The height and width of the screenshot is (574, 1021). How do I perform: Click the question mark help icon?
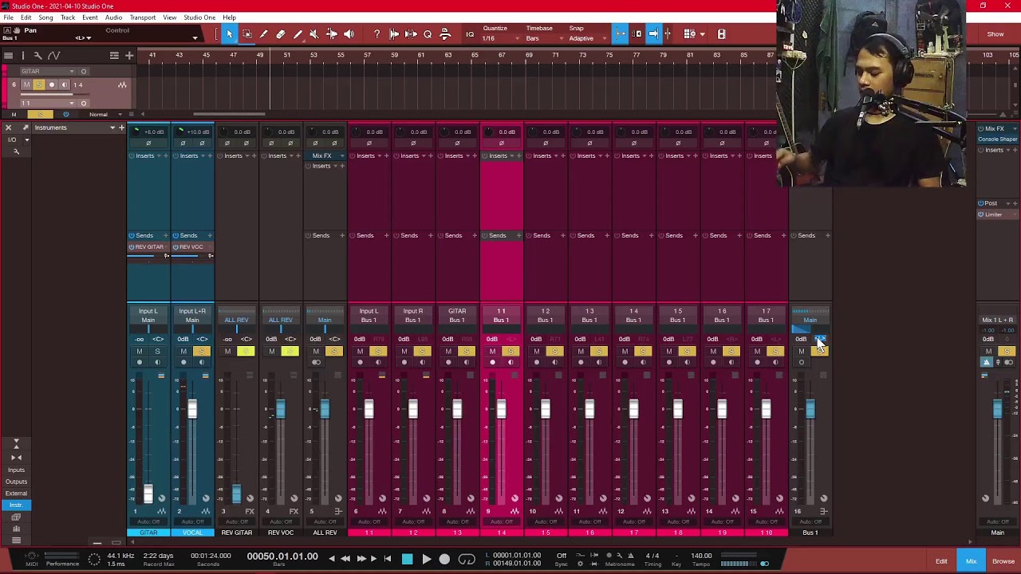pos(376,34)
